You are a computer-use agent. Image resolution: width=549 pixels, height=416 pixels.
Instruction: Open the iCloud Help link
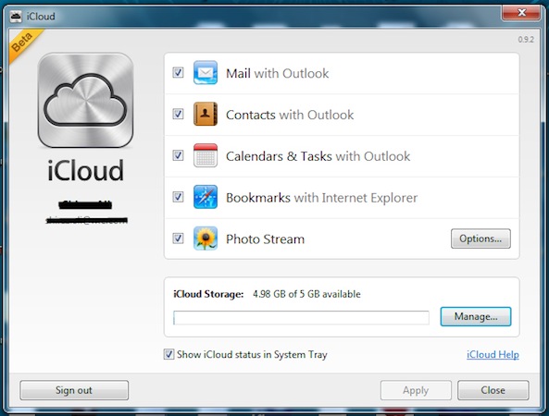click(493, 354)
